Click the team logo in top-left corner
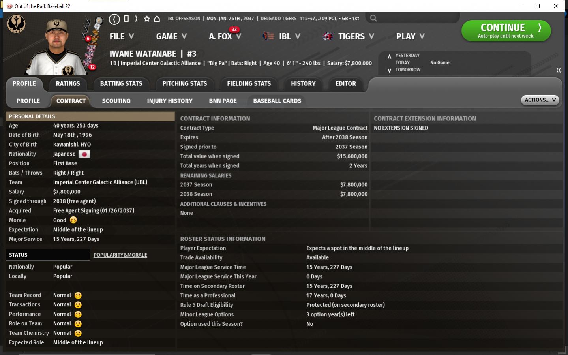This screenshot has height=355, width=568. coord(17,24)
